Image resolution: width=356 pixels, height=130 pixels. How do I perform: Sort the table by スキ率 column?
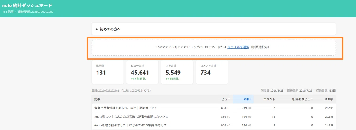coord(329,99)
